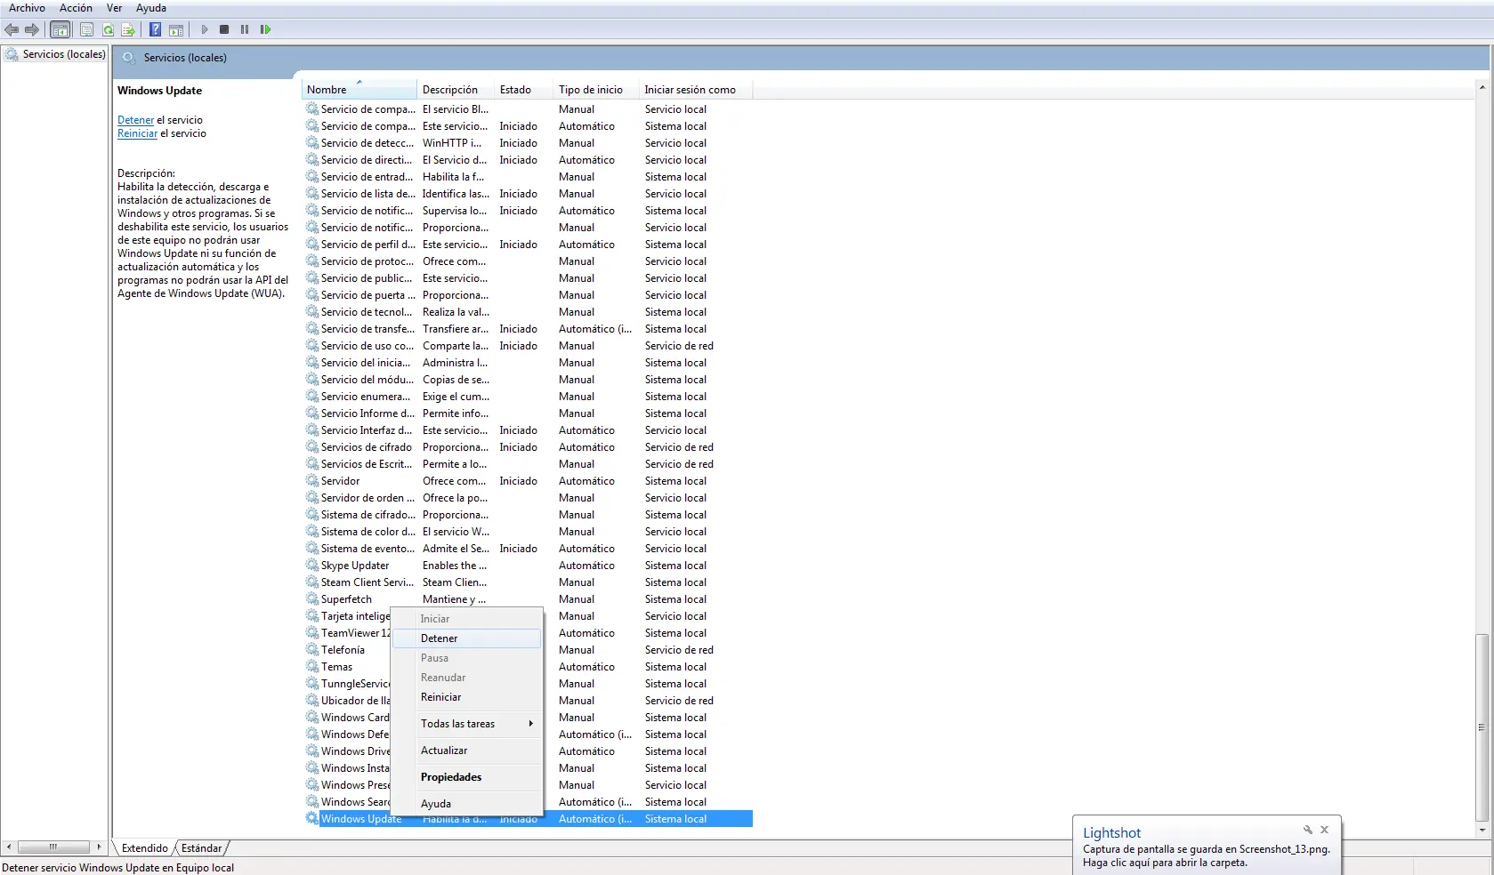Choose Detener in the context menu
Screen dimensions: 1494x875
pos(467,638)
